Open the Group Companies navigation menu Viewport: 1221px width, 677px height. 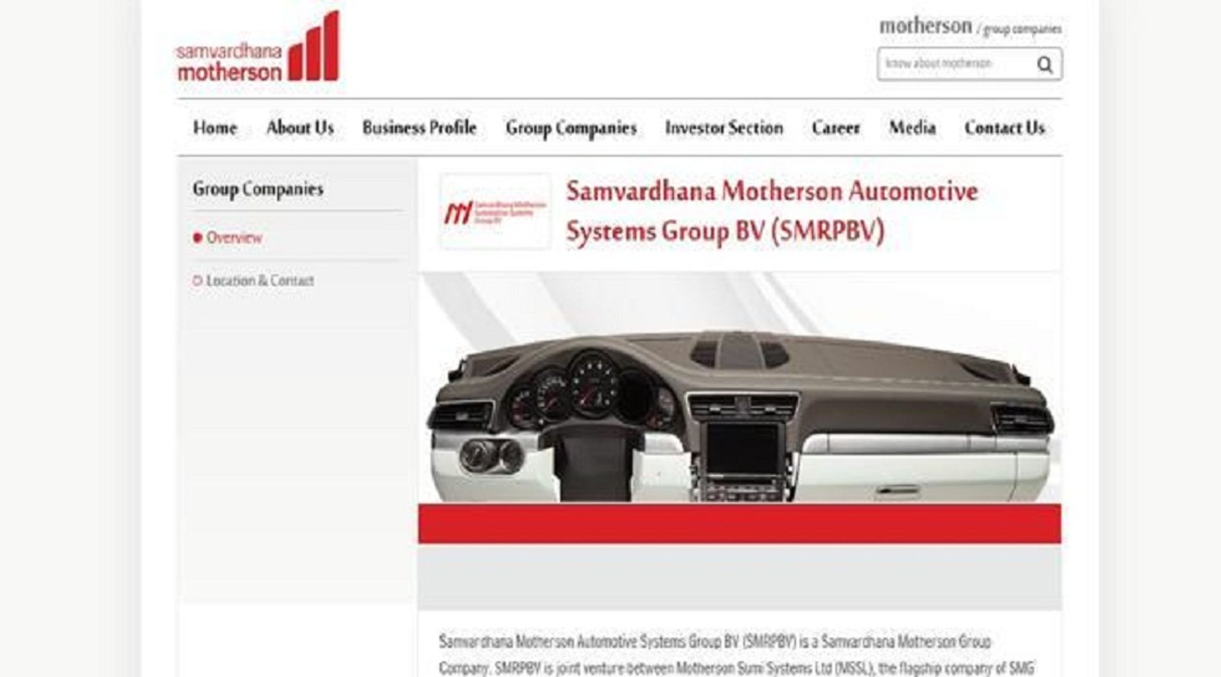570,128
